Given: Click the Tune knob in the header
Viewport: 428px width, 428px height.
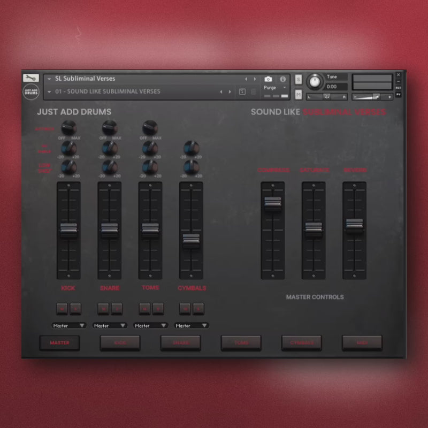Looking at the screenshot, I should [315, 81].
